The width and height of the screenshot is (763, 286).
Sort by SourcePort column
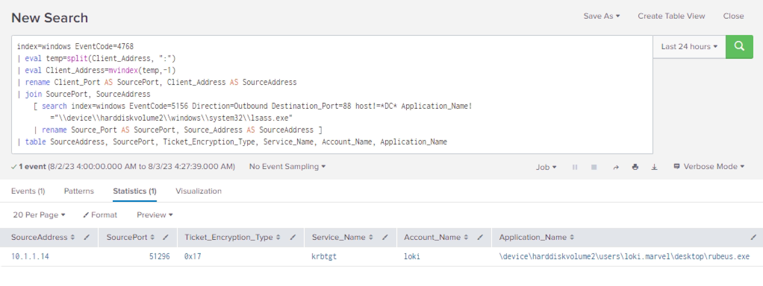[x=130, y=237]
